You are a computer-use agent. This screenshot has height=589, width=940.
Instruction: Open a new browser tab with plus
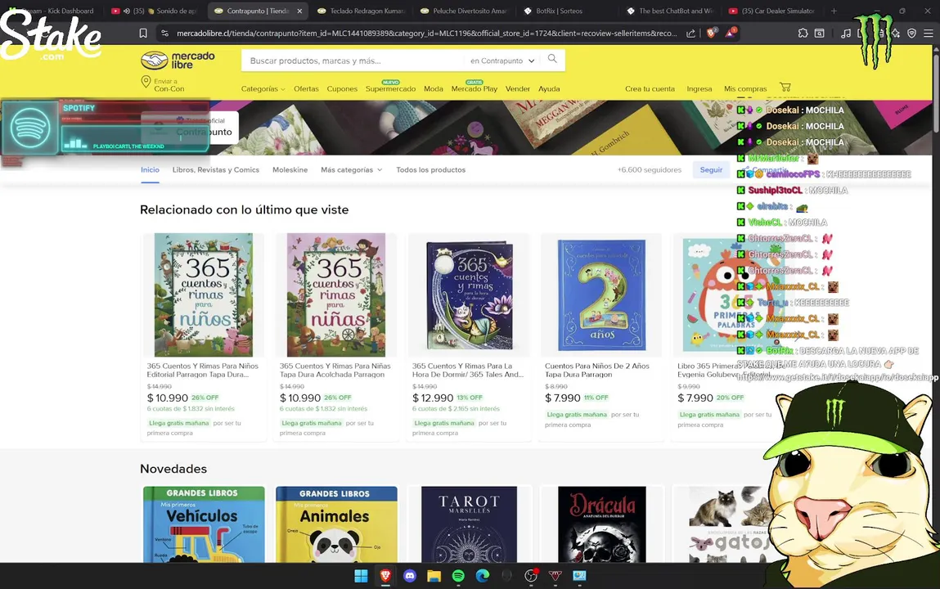[x=834, y=11]
